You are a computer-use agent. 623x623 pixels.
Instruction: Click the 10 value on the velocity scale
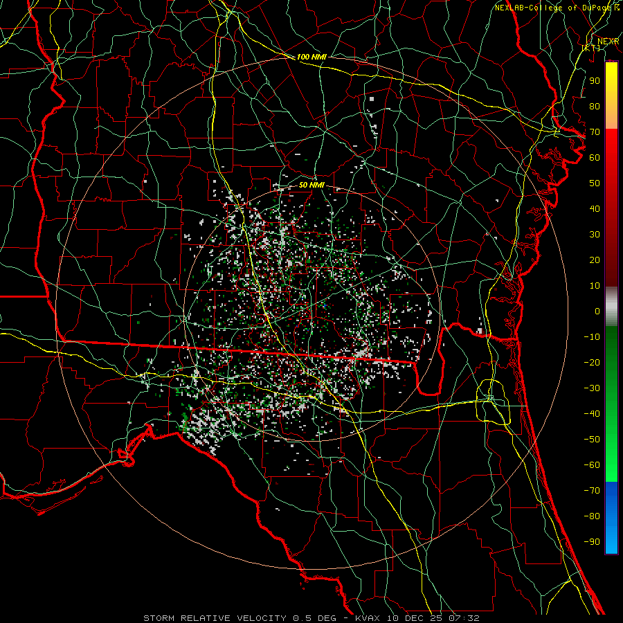[595, 286]
